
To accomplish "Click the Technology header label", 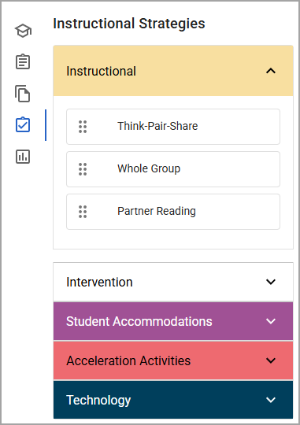I will [x=98, y=401].
